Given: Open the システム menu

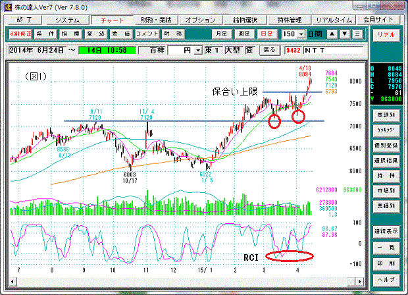Looking at the screenshot, I should coord(67,20).
